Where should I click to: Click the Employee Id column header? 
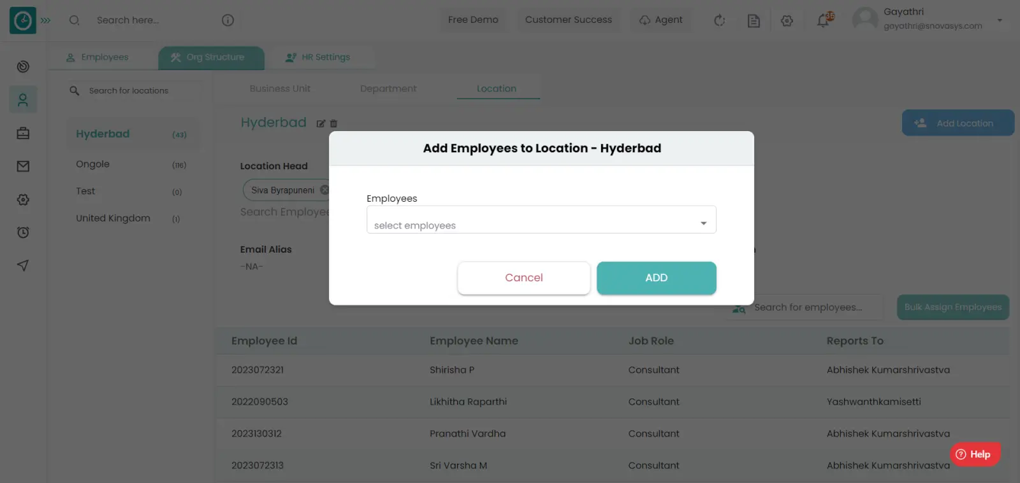[265, 341]
